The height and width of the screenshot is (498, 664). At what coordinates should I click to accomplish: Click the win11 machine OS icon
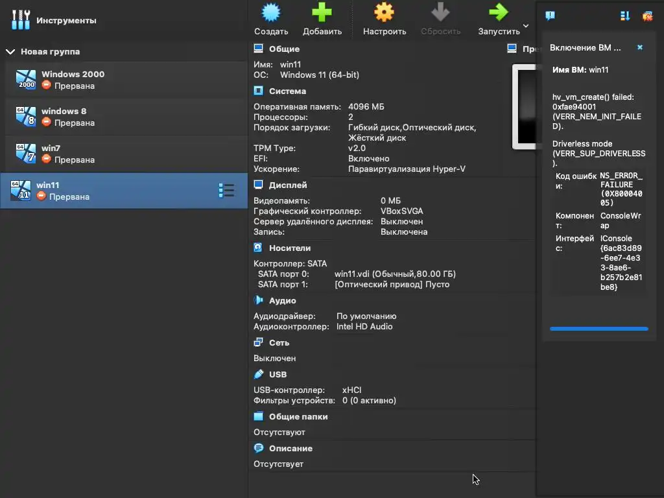pyautogui.click(x=21, y=191)
